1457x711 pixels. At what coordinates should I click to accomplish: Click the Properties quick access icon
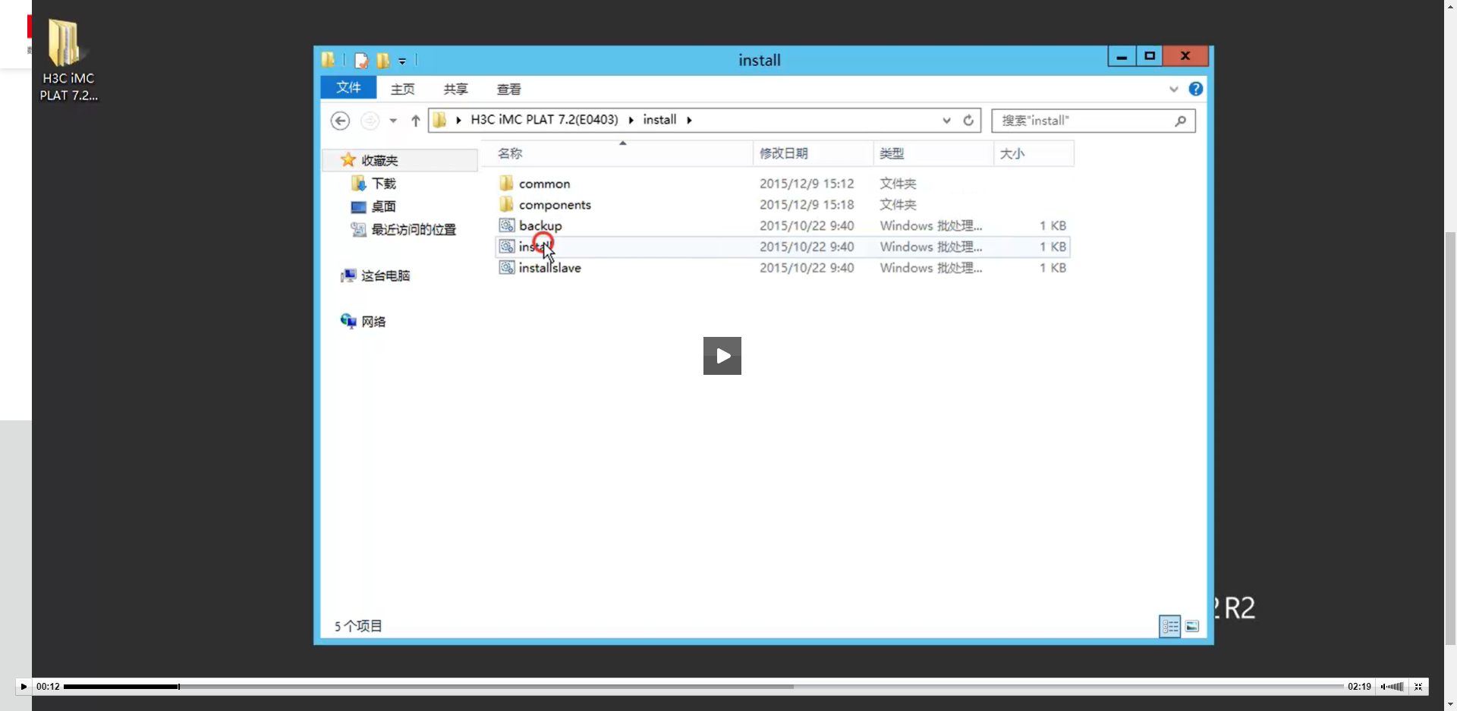[x=361, y=61]
